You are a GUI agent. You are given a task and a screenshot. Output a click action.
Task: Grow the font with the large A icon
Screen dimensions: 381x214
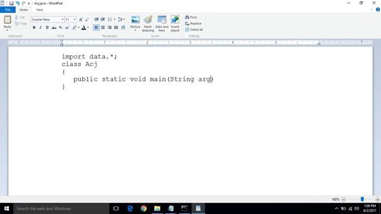click(x=81, y=20)
